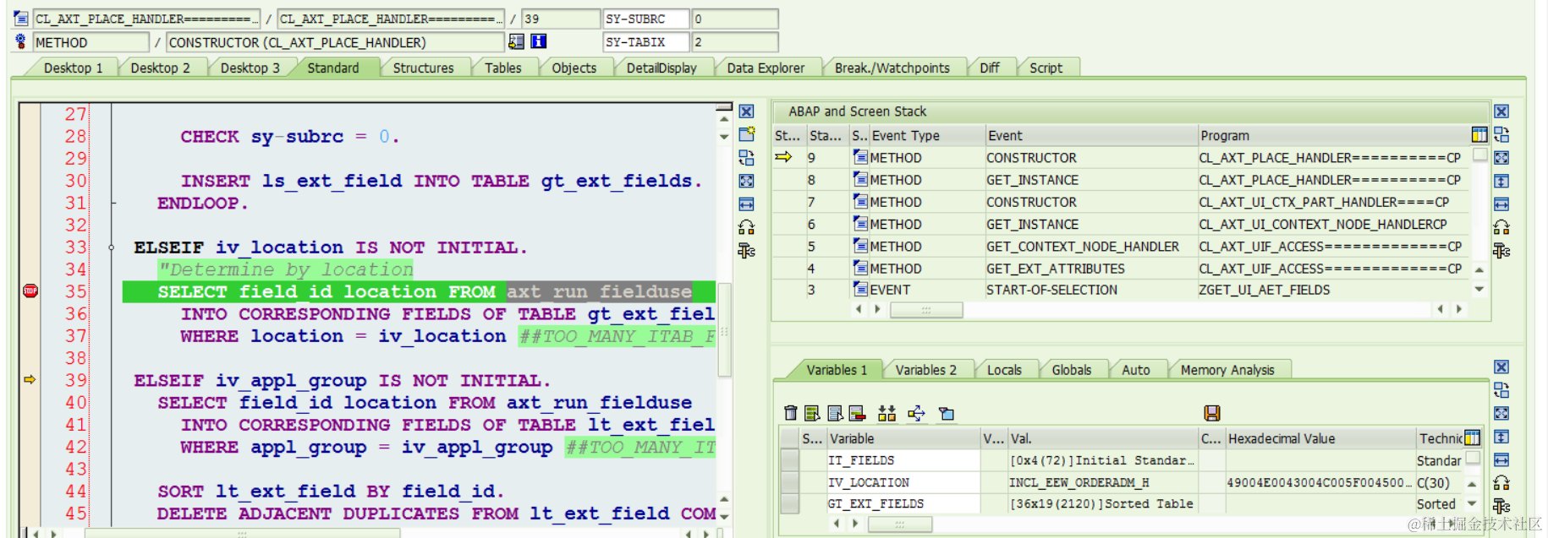
Task: Click the method icon before METHOD field
Action: pos(21,41)
